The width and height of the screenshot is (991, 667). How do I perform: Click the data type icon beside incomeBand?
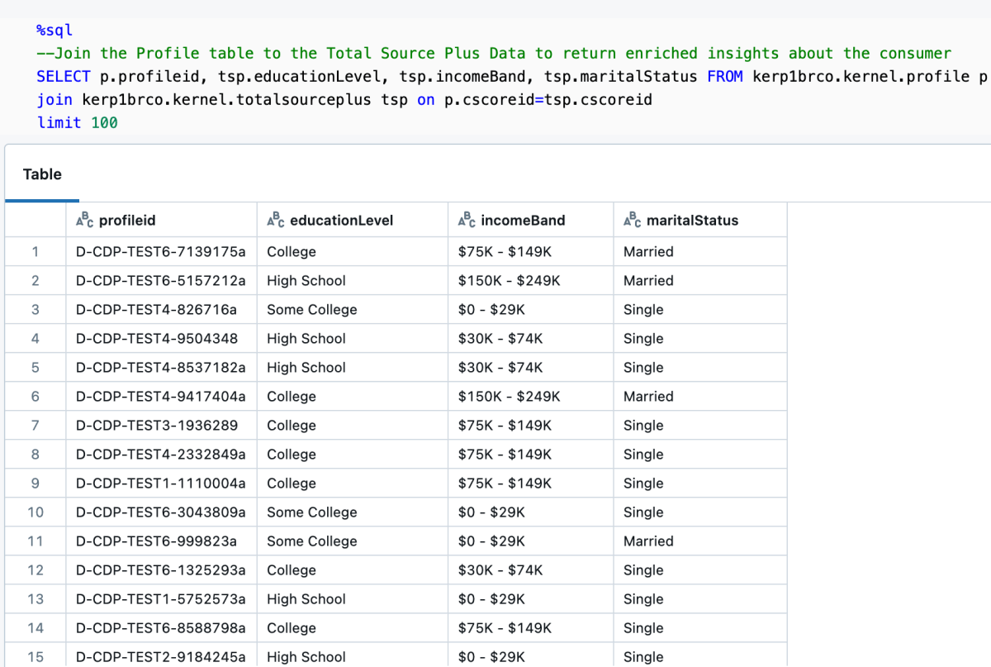466,220
